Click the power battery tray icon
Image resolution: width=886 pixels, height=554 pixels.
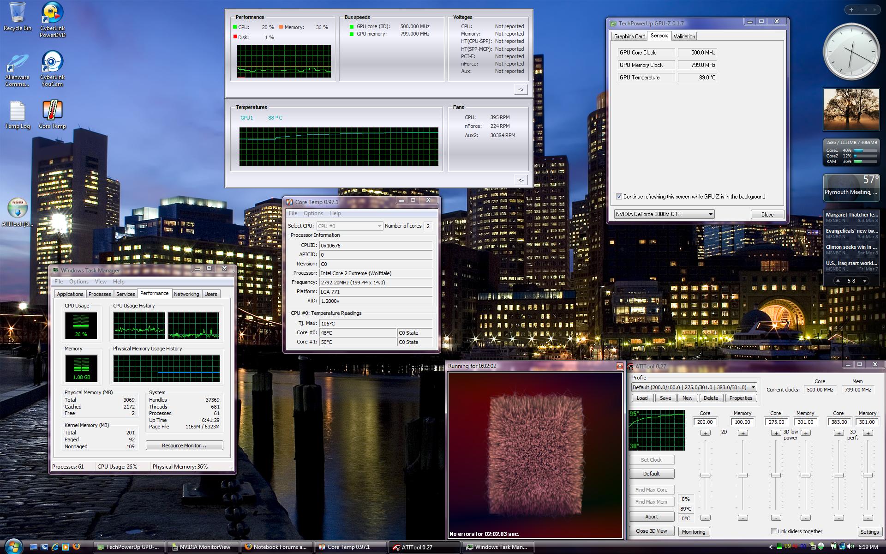(x=833, y=547)
